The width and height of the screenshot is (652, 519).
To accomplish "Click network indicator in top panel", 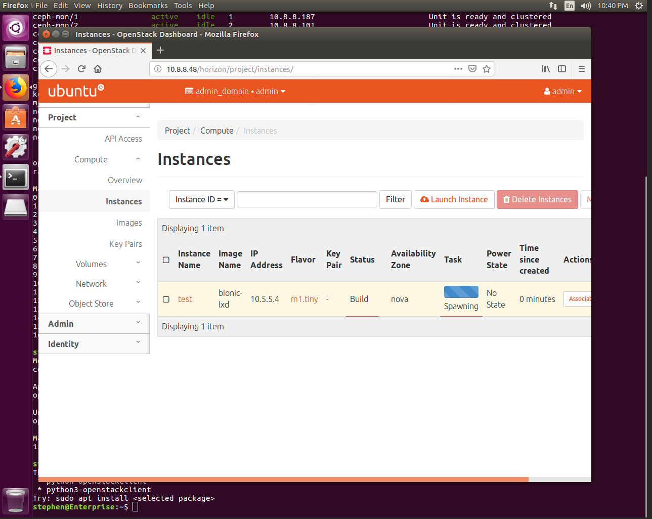I will click(553, 6).
